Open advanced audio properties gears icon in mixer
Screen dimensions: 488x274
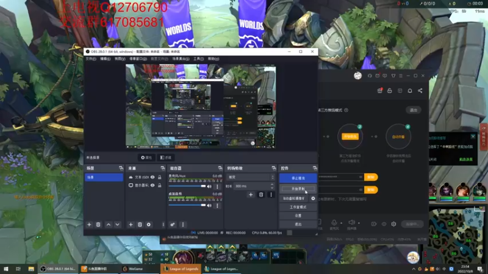[x=173, y=224]
